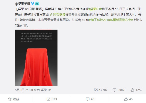
Task: Toggle thumbs-up like with 45 likes
Action: click(128, 99)
